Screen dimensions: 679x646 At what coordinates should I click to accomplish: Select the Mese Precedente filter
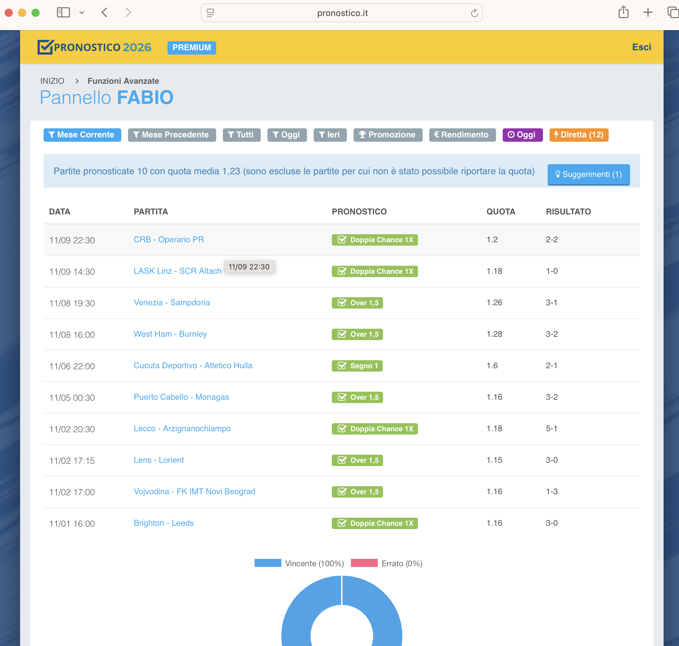click(172, 135)
